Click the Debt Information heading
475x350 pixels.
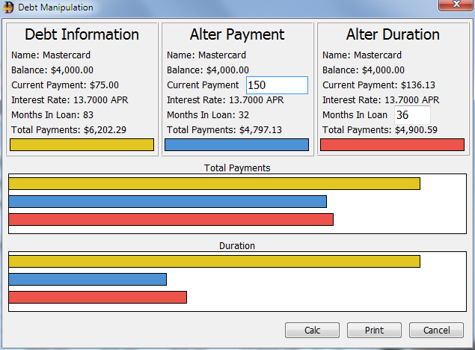(x=82, y=34)
